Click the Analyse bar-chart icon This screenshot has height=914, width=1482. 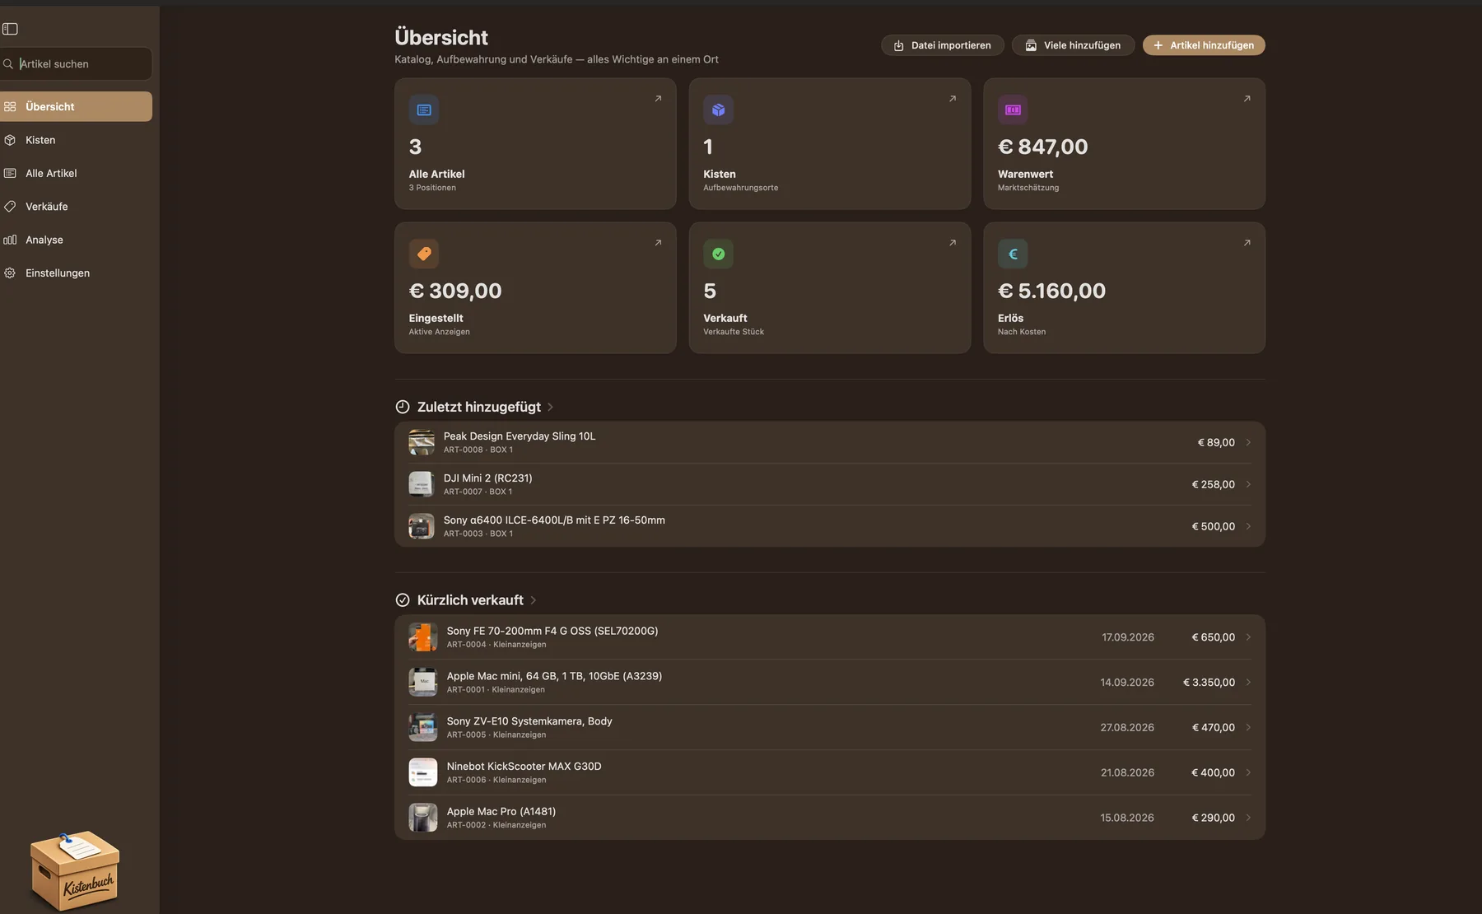[x=10, y=240]
